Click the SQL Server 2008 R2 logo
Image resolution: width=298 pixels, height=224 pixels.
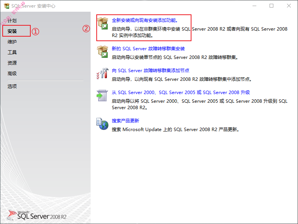37,215
